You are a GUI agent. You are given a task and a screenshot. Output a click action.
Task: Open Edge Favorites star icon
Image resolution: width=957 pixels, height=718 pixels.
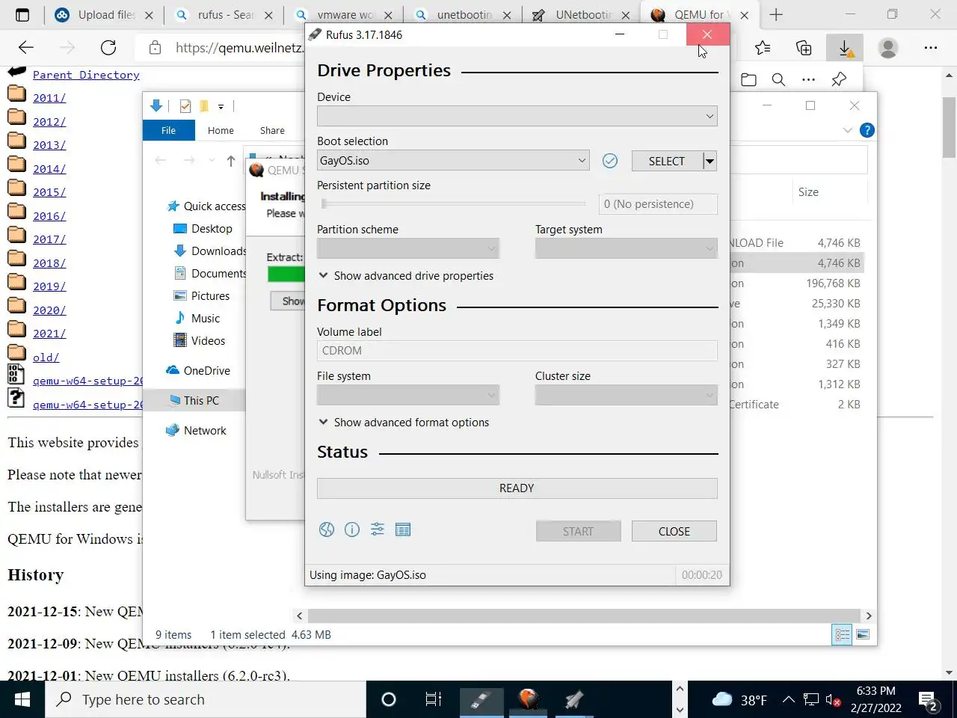[763, 48]
